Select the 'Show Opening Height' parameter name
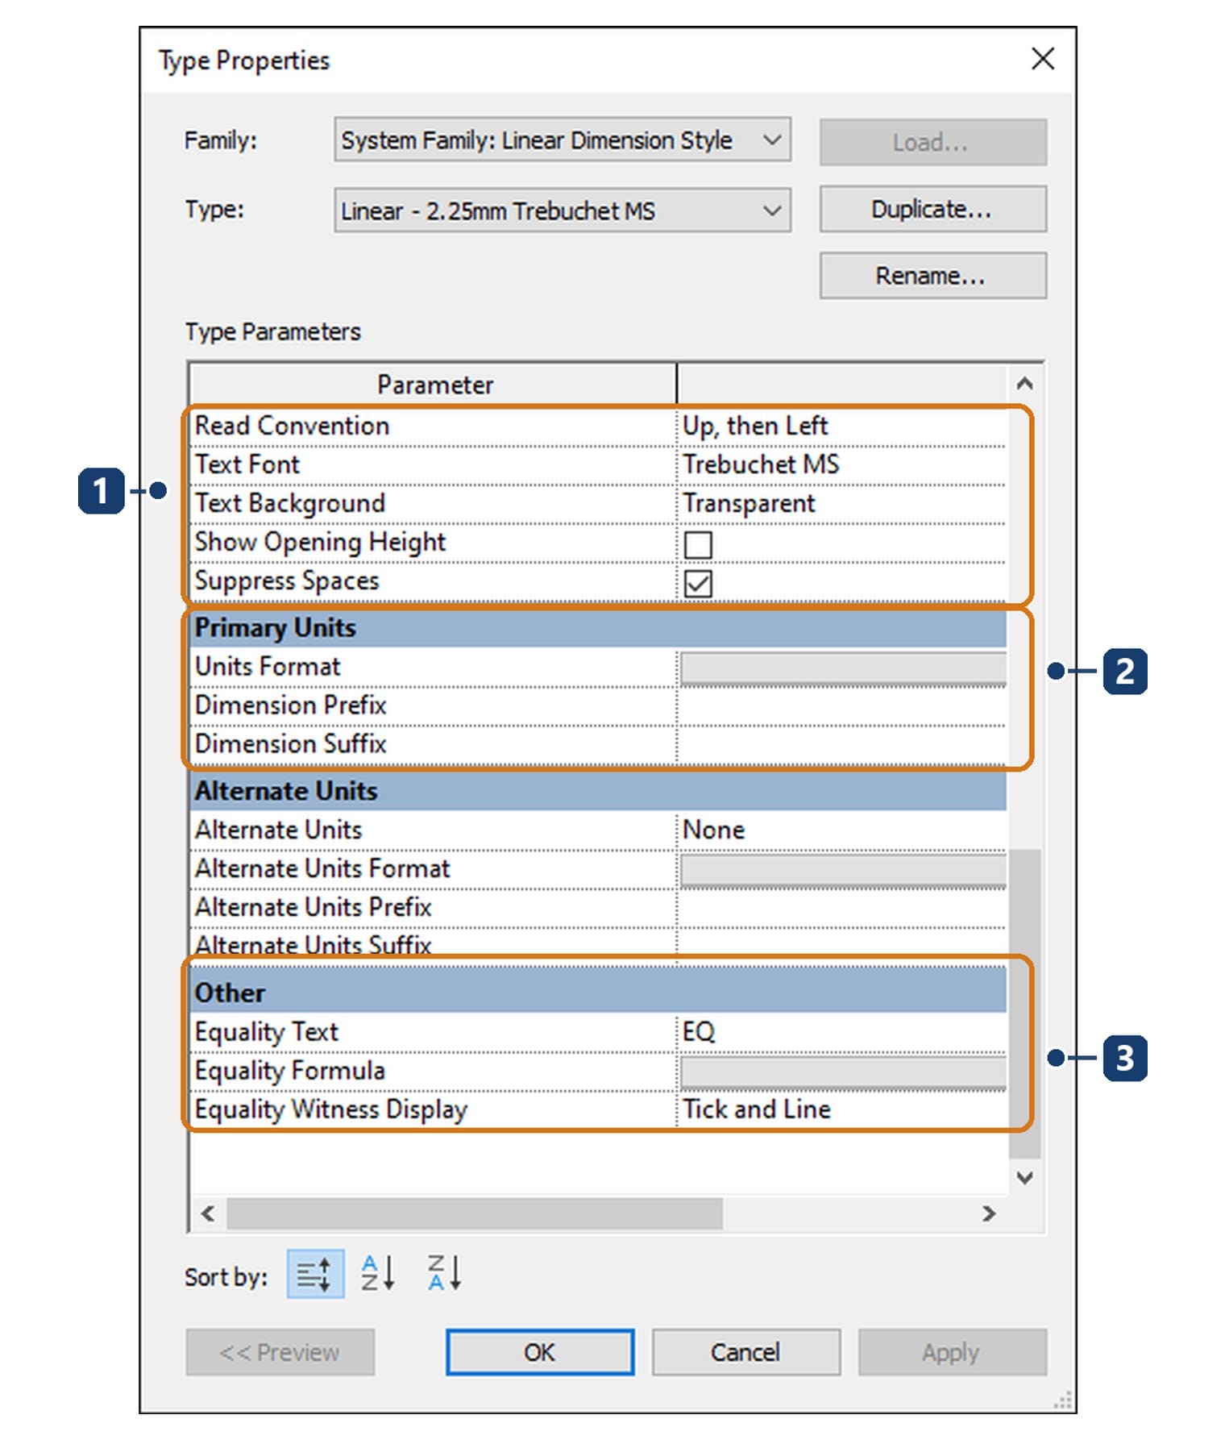The image size is (1225, 1440). (320, 543)
